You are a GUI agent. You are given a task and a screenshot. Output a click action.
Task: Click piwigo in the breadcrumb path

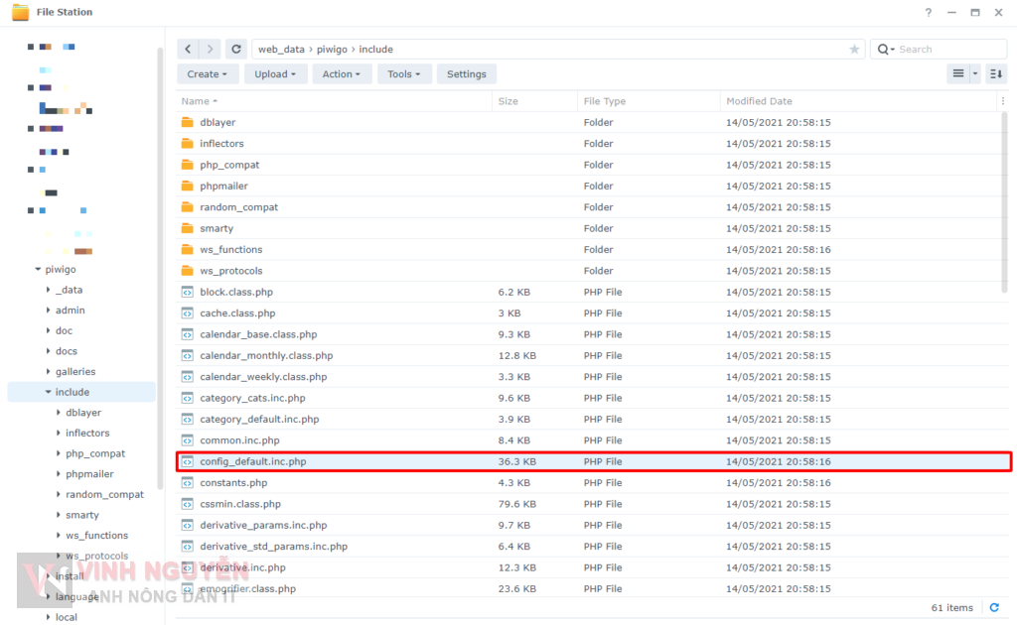coord(332,49)
